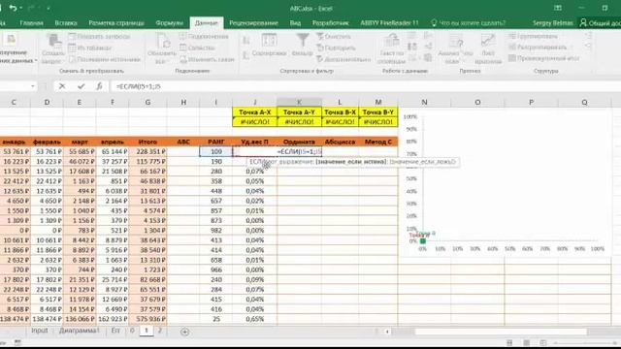This screenshot has height=349, width=621.
Task: Click the Sort Z to A icon
Action: (246, 56)
